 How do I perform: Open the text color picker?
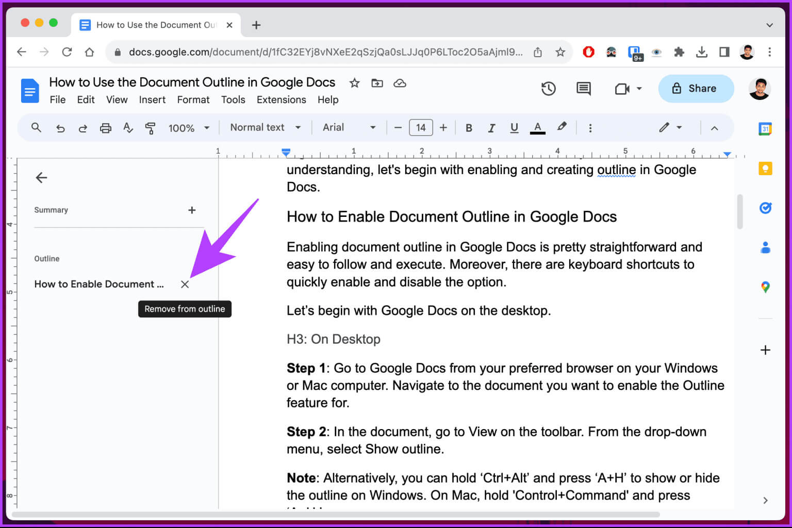tap(537, 128)
